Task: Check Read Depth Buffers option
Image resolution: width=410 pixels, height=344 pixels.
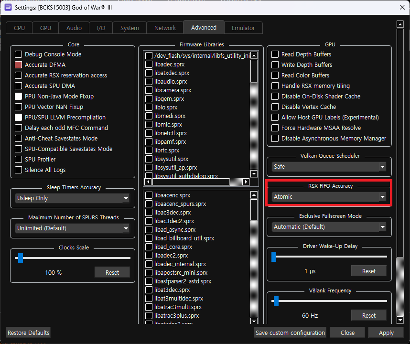Action: tap(275, 54)
